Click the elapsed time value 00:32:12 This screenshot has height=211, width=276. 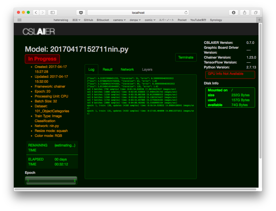[61, 164]
